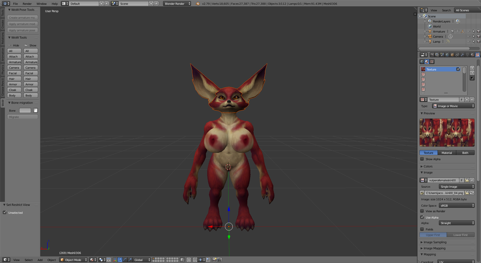The height and width of the screenshot is (263, 481).
Task: Open the Source Single Image dropdown
Action: click(x=457, y=187)
